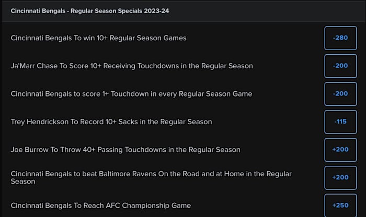Click the Joe Burrow passing touchdowns description

(x=125, y=150)
